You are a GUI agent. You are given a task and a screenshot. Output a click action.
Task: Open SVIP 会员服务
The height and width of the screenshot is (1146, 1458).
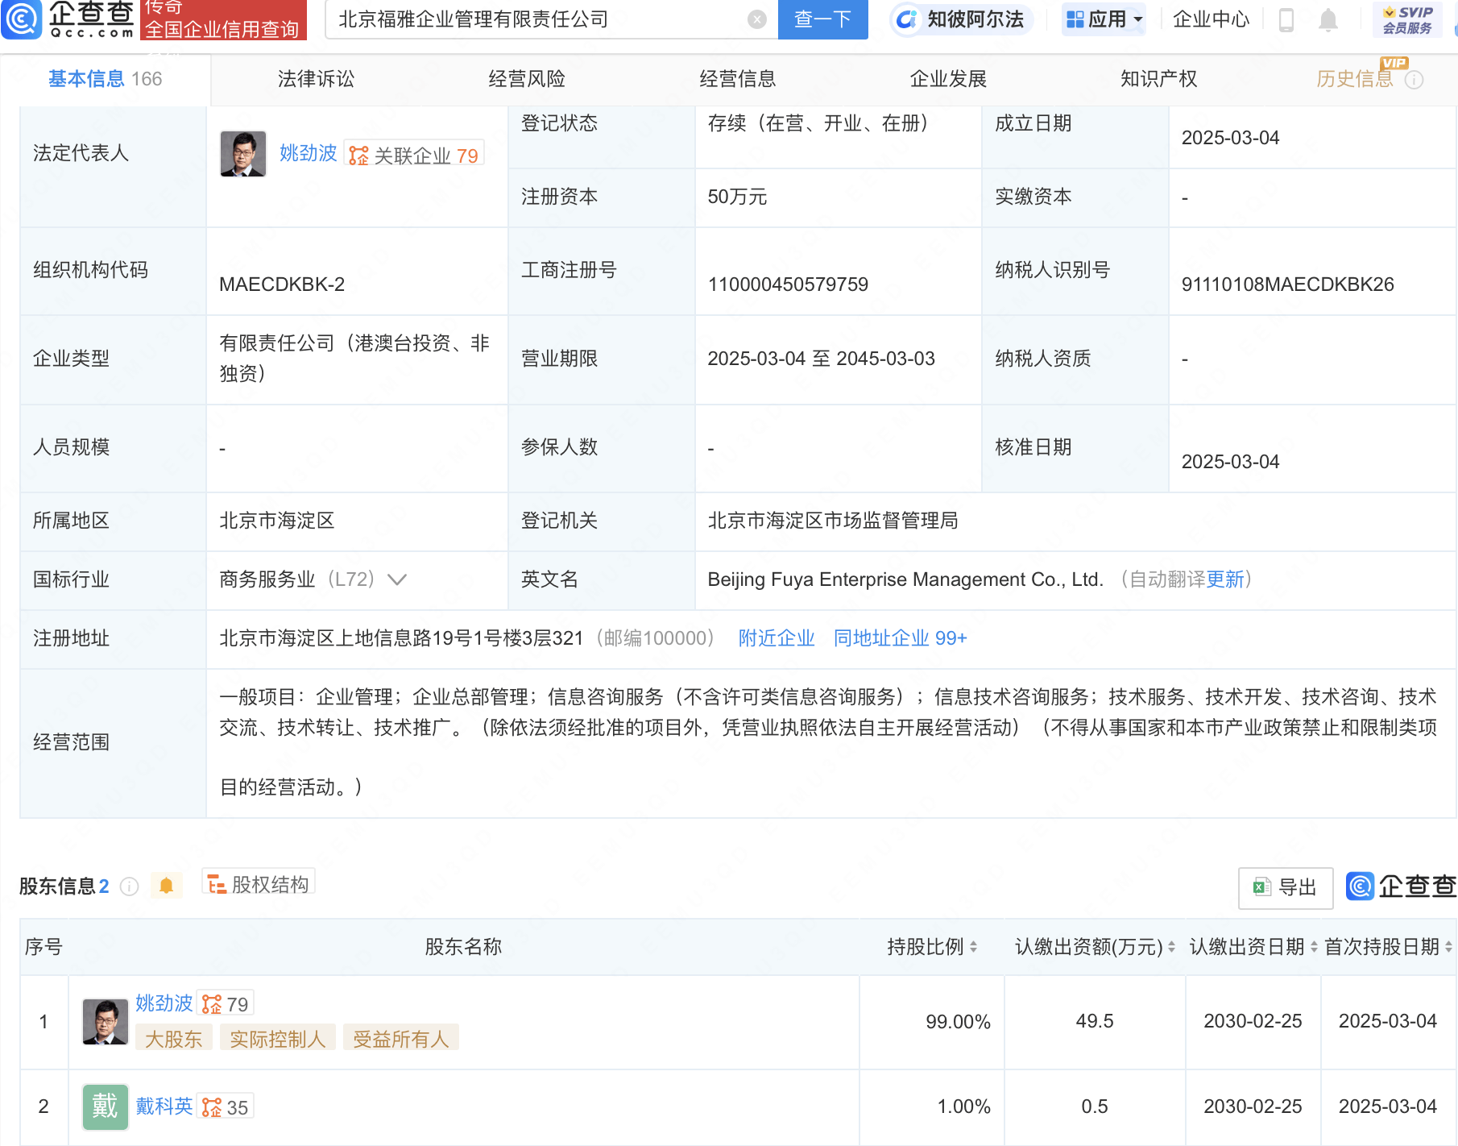pos(1407,19)
